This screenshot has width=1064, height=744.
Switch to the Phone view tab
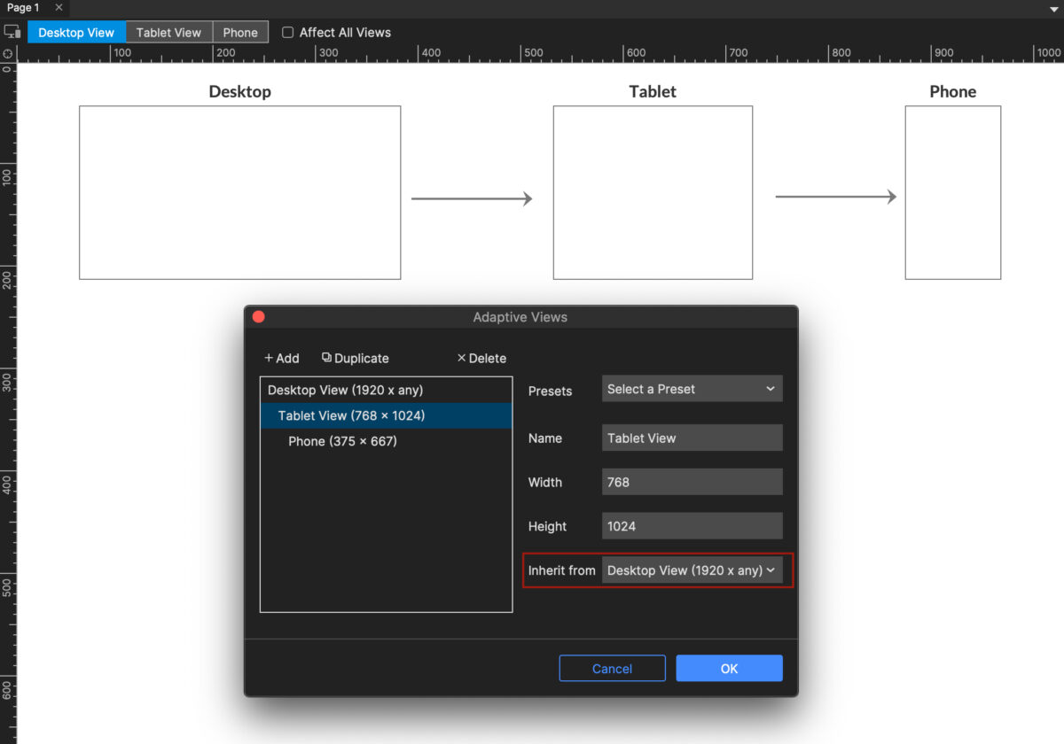click(x=240, y=33)
